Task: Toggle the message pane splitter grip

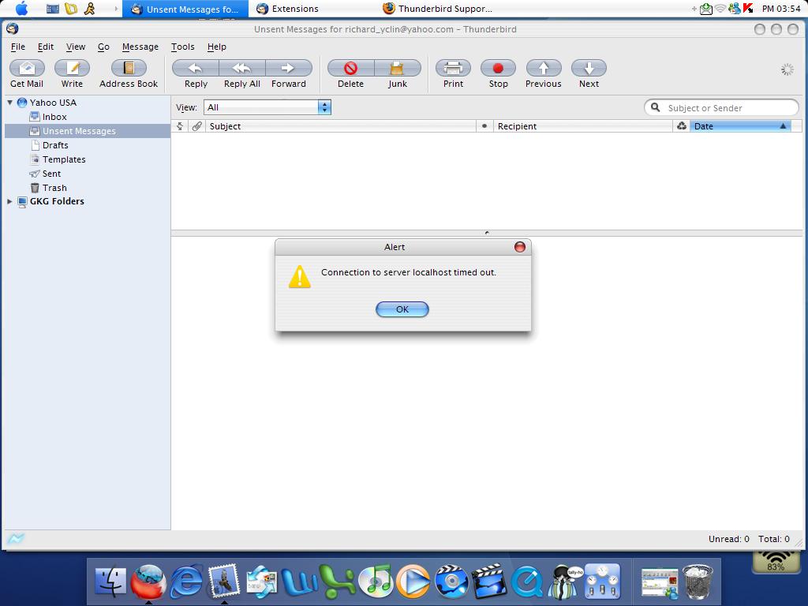Action: point(487,233)
